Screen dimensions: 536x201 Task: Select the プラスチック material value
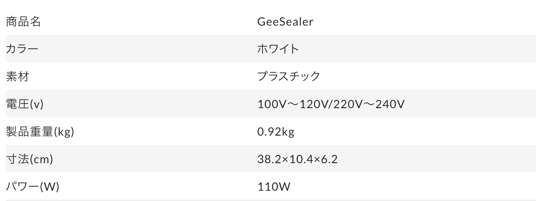pos(289,76)
